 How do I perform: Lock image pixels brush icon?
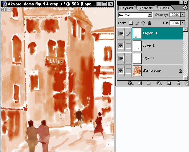click(137, 23)
